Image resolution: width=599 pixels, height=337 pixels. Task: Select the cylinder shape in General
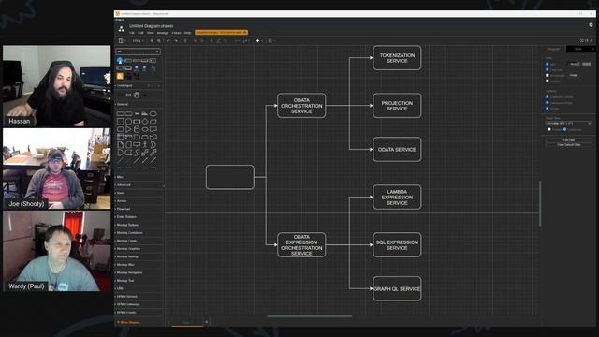coord(137,129)
